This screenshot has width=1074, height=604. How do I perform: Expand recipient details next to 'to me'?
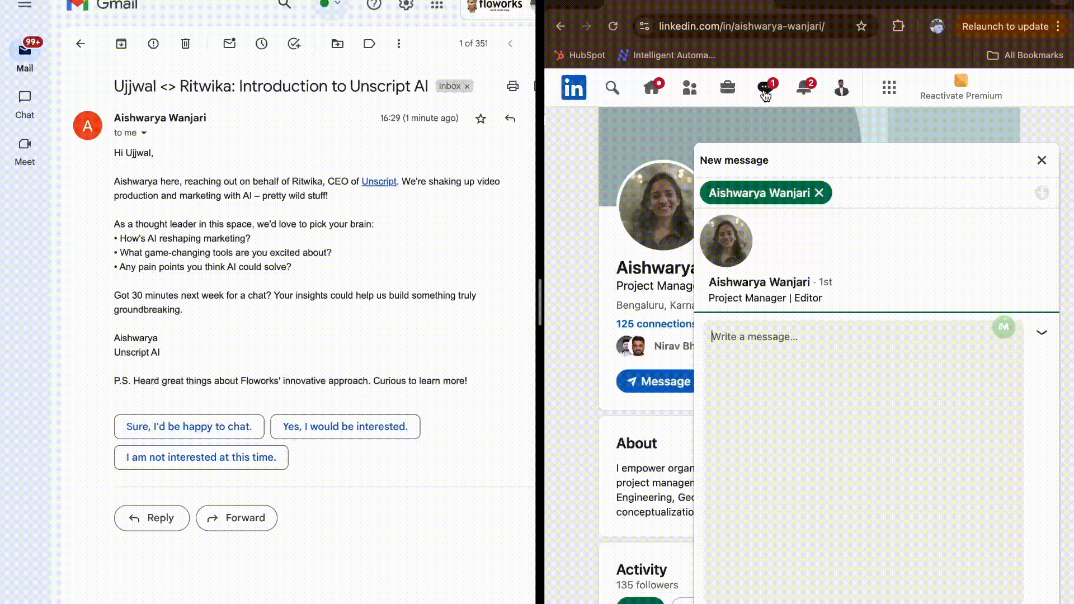click(x=144, y=133)
